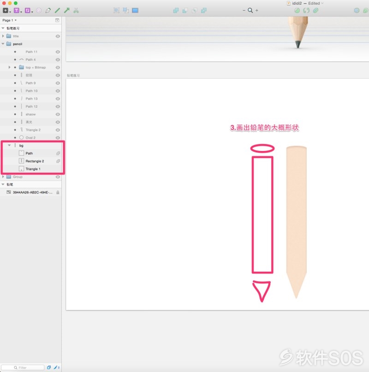Screen dimensions: 369x372
Task: Toggle visibility of the Group folder
Action: point(58,177)
